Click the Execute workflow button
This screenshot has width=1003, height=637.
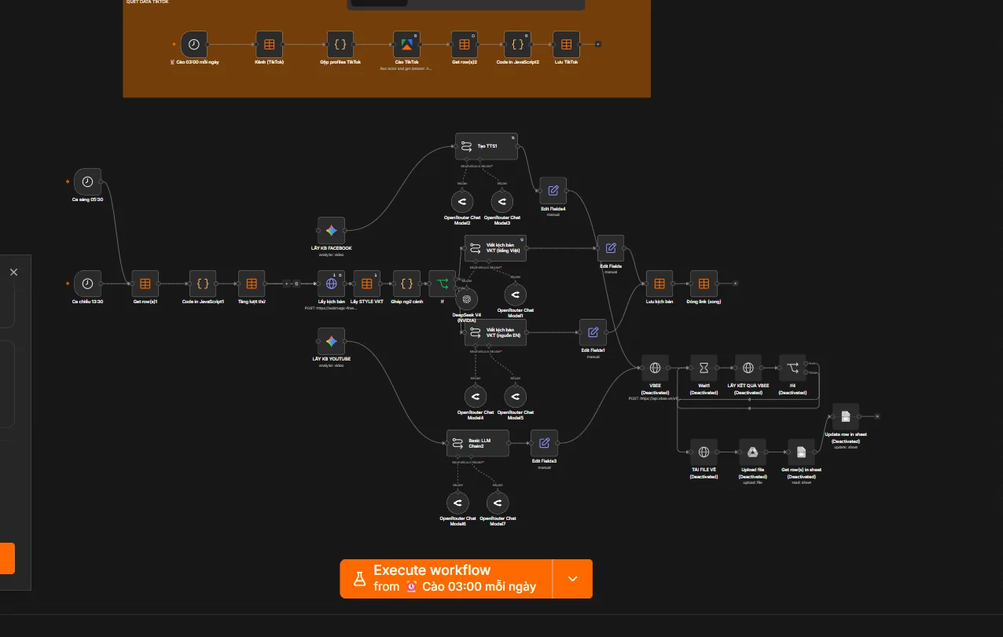pyautogui.click(x=446, y=579)
